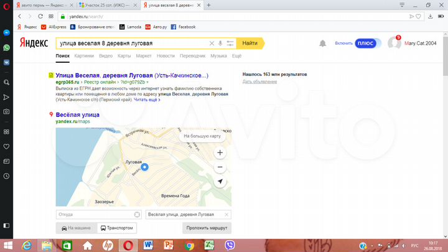Open Viber from the taskbar
448x252 pixels.
pos(230,245)
